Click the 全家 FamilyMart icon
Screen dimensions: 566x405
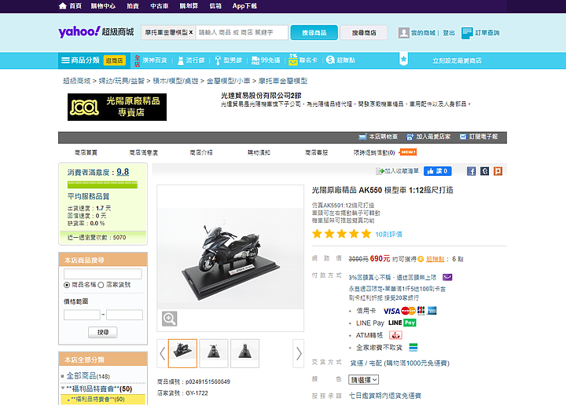tap(413, 348)
